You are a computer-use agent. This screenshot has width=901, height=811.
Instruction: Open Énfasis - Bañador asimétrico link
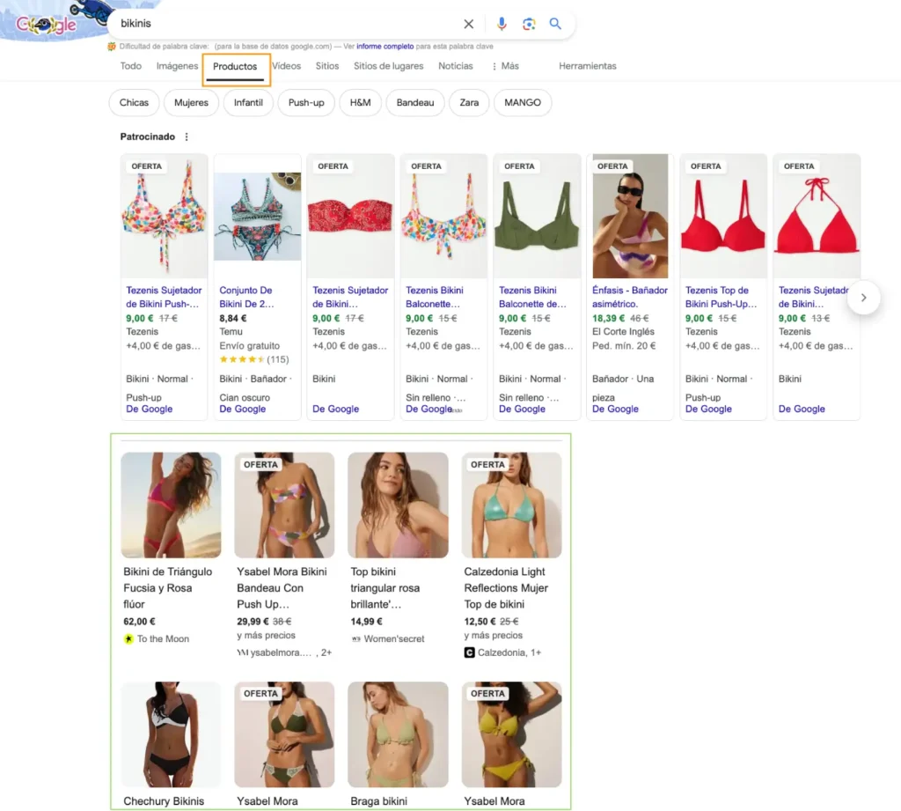tap(630, 297)
